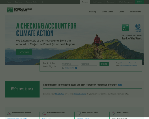The image size is (149, 119).
Task: Click the Most popular links heading
Action: coord(90,113)
